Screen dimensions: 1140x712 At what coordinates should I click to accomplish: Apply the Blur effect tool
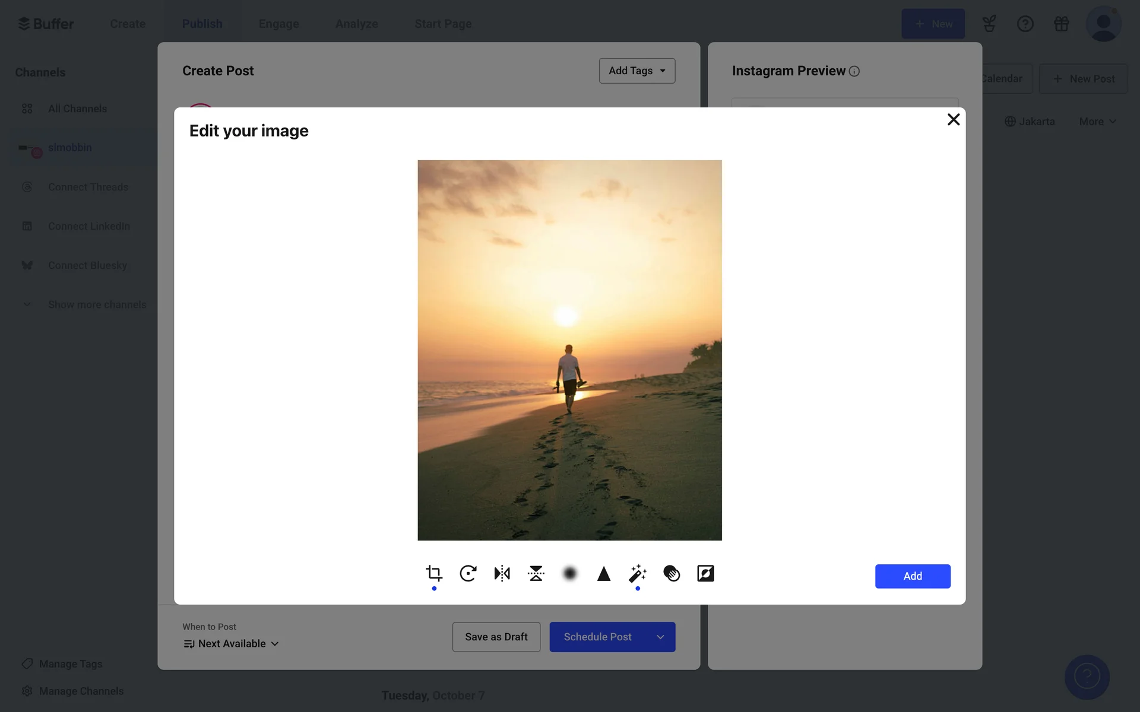coord(569,573)
